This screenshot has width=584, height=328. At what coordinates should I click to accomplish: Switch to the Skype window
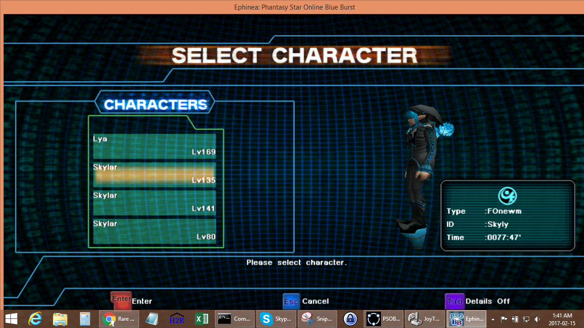tap(276, 319)
